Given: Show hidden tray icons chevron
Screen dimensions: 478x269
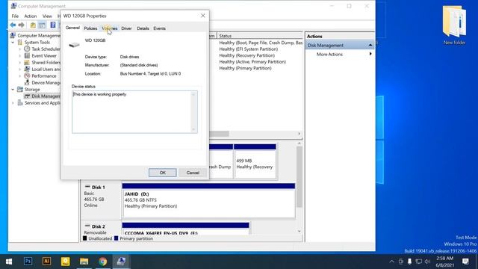Looking at the screenshot, I should 391,262.
